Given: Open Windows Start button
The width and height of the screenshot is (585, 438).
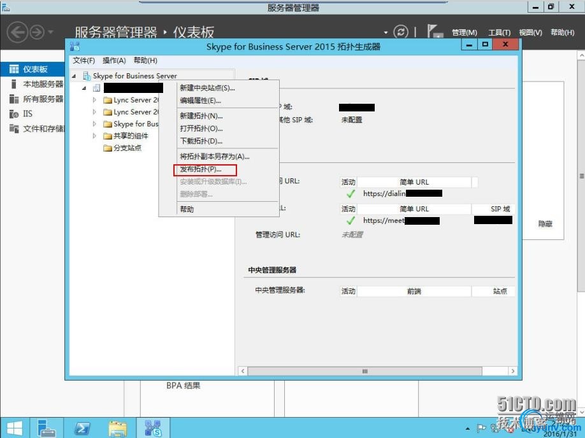Looking at the screenshot, I should pyautogui.click(x=15, y=428).
